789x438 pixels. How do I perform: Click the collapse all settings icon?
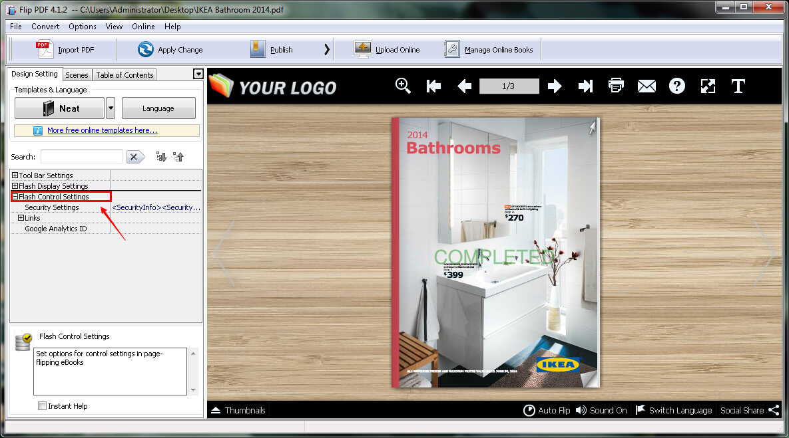click(x=178, y=157)
